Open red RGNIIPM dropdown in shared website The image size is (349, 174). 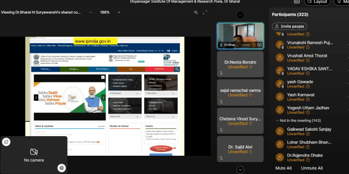(x=160, y=69)
